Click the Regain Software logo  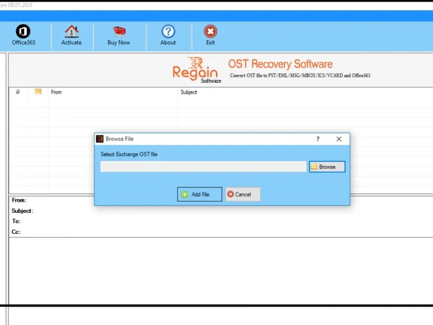tap(196, 70)
